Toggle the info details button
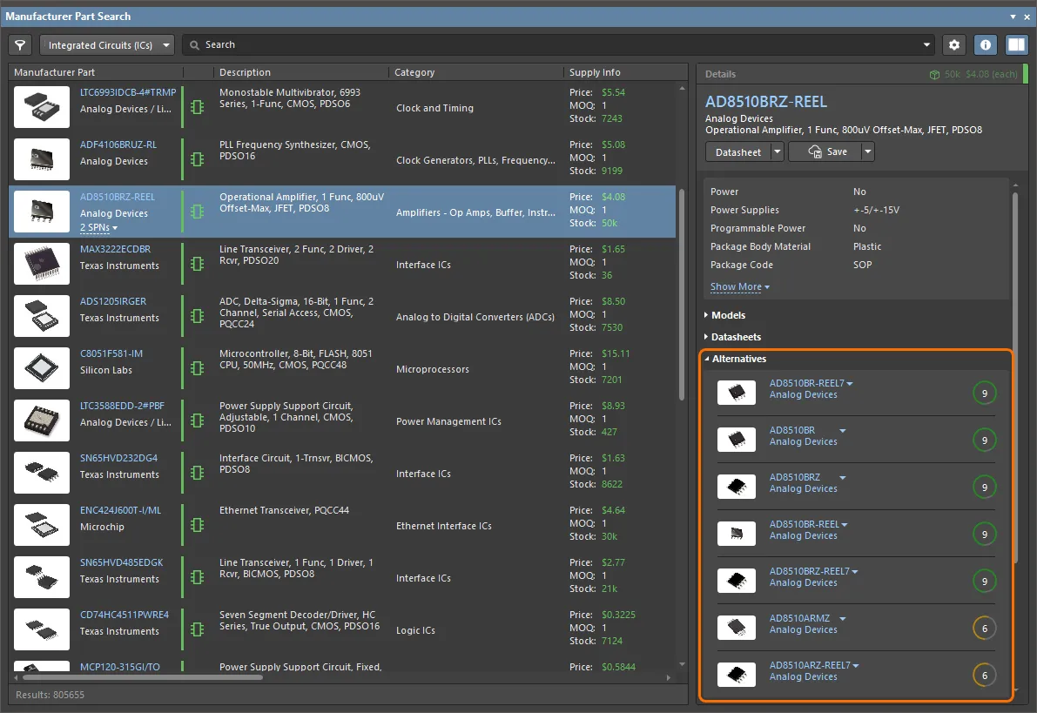The height and width of the screenshot is (713, 1037). coord(986,45)
